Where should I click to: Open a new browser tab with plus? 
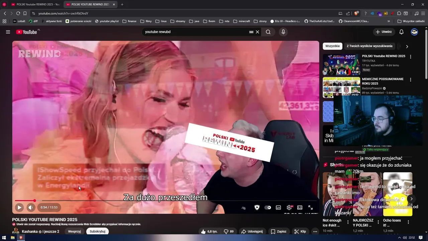[x=122, y=4]
